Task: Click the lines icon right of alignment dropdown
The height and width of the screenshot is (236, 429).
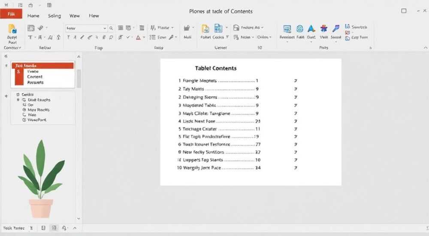Action: [x=142, y=28]
